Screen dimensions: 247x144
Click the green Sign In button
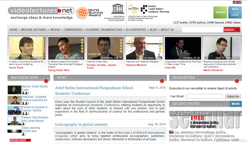tap(220, 12)
